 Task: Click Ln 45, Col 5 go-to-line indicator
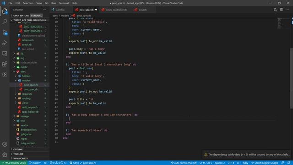tap(206, 163)
